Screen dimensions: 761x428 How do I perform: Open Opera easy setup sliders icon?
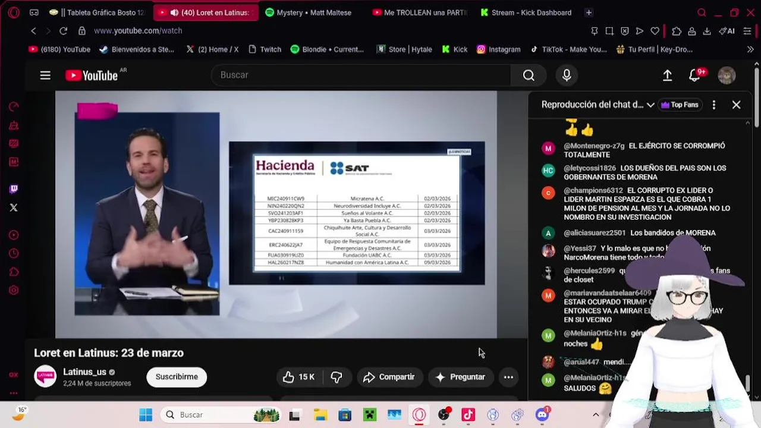coord(747,31)
